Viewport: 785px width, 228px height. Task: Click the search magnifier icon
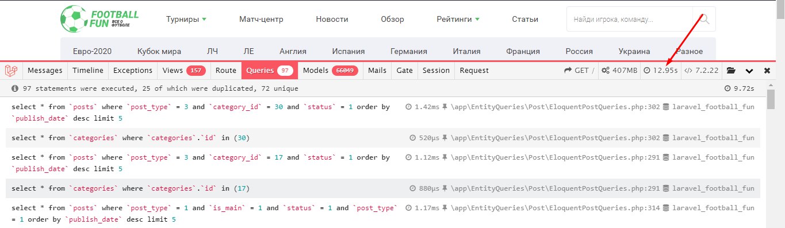pyautogui.click(x=704, y=20)
